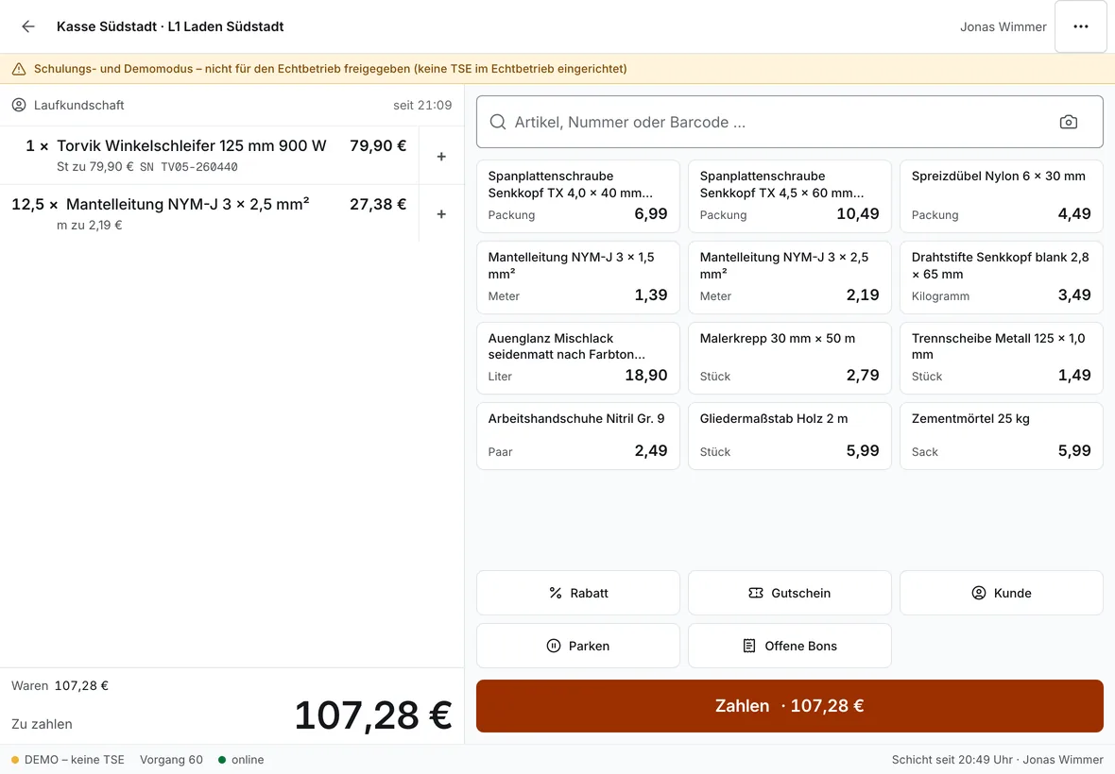Open the three-dots overflow menu
The width and height of the screenshot is (1115, 774).
(1081, 26)
